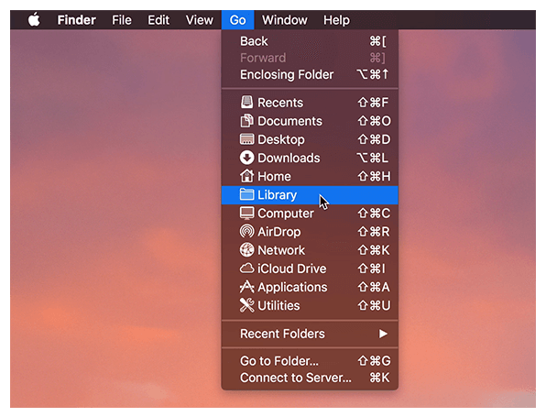
Task: Select Documents text label
Action: point(290,121)
